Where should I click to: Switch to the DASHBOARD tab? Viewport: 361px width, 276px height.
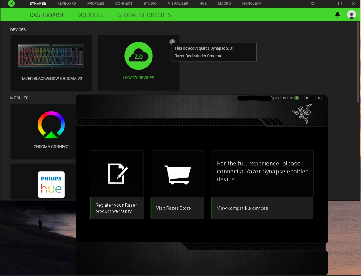pyautogui.click(x=46, y=15)
